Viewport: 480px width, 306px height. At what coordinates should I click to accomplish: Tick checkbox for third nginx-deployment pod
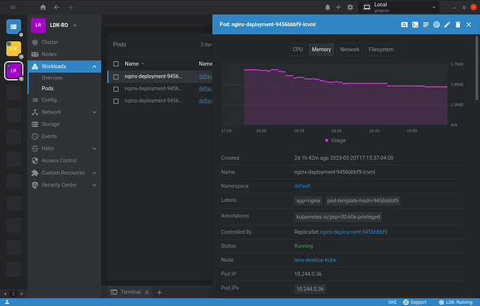116,101
